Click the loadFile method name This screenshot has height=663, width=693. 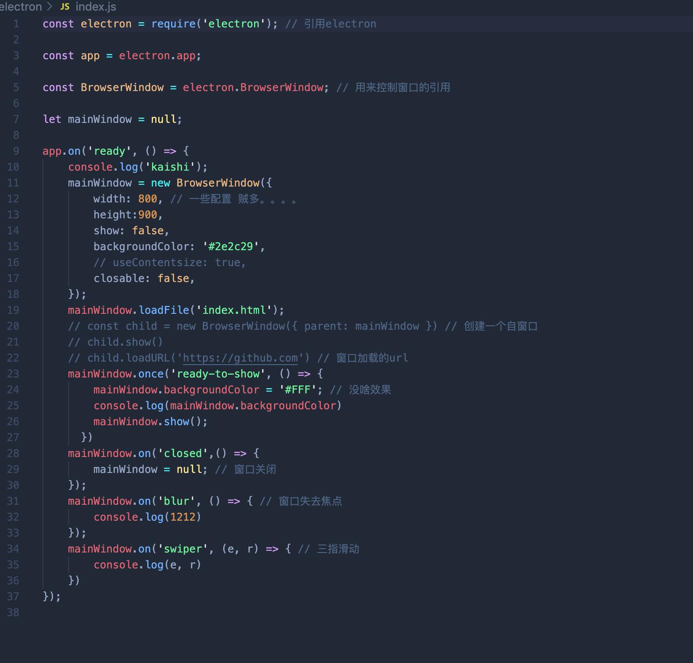164,310
